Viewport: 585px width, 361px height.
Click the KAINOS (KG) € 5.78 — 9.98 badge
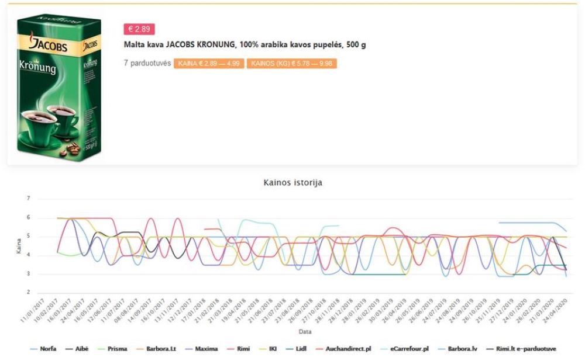[292, 63]
